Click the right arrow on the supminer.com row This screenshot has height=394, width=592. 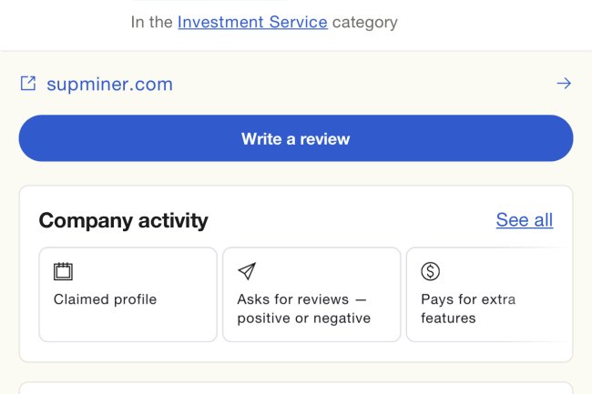[564, 84]
